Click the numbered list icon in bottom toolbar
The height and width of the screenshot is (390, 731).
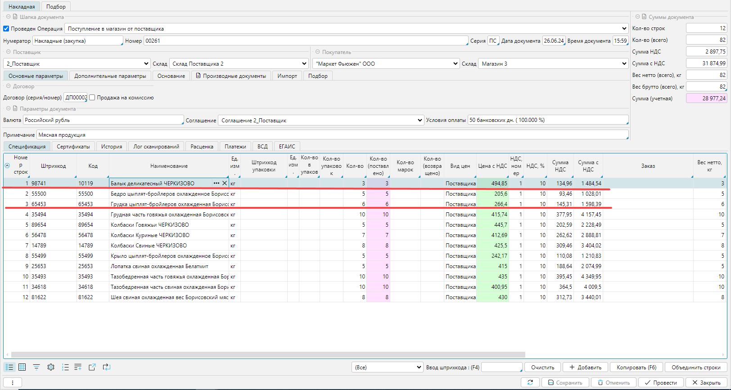tap(65, 367)
